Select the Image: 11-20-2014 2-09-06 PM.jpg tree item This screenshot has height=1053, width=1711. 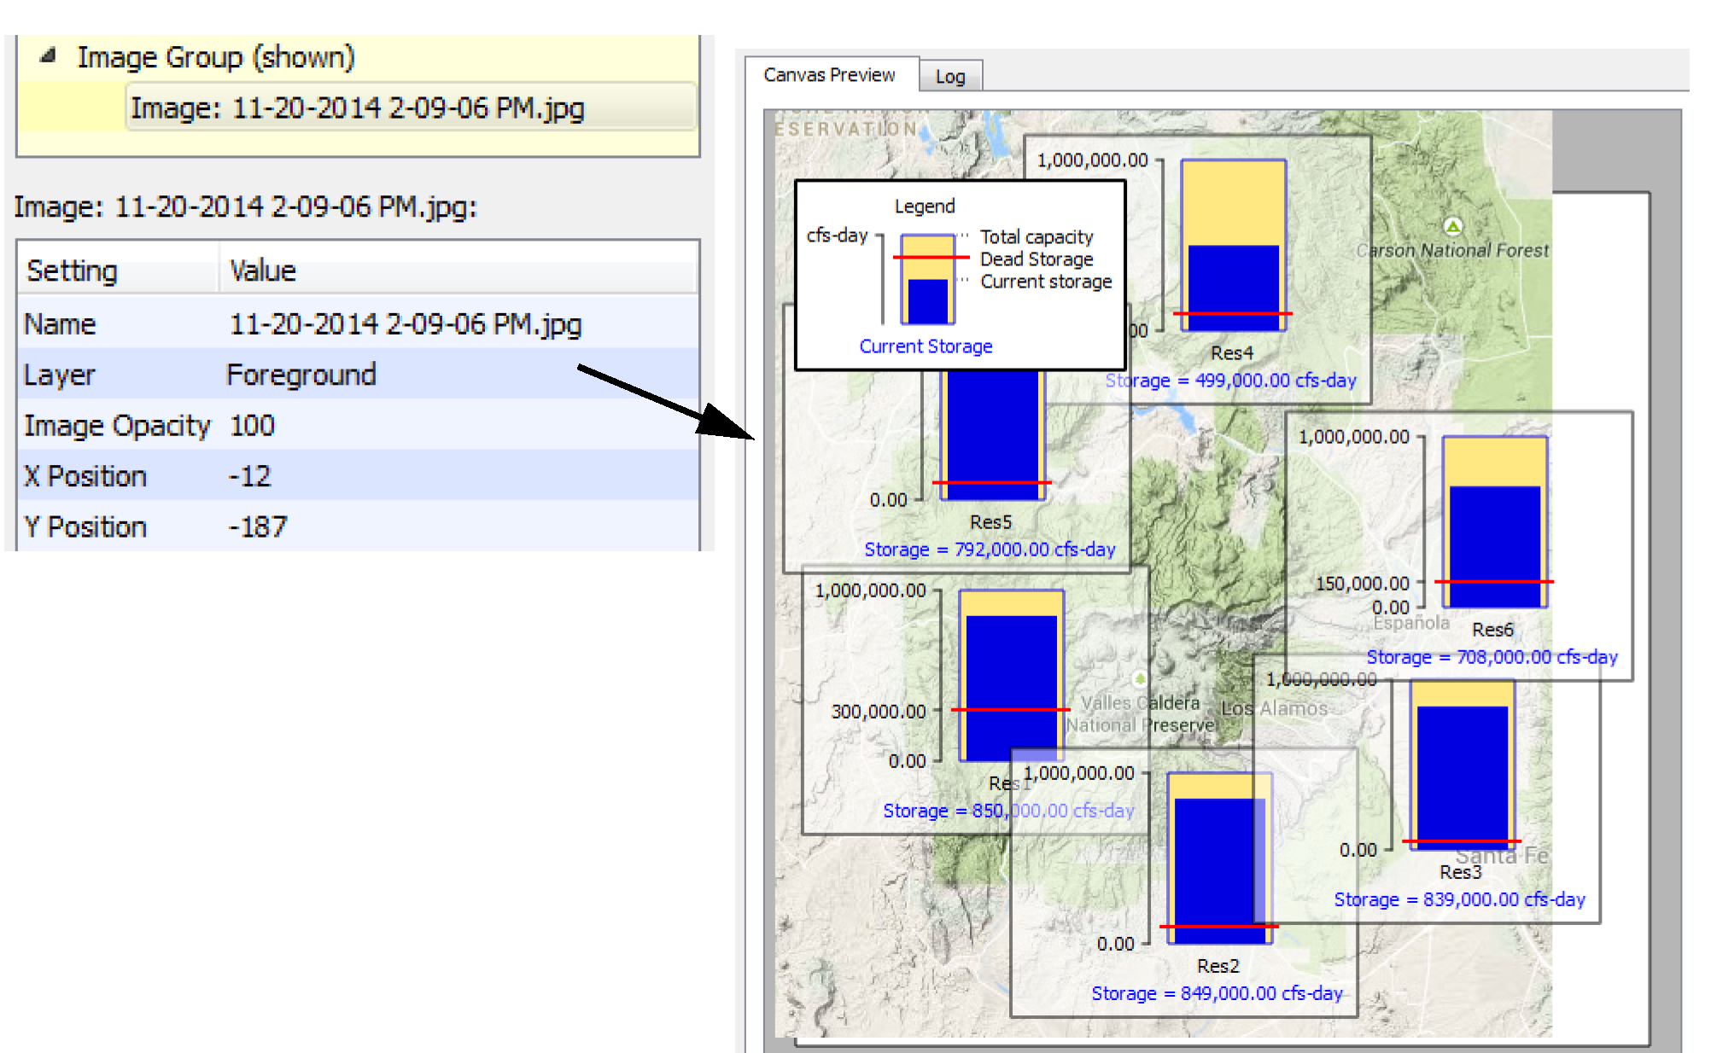pos(357,108)
